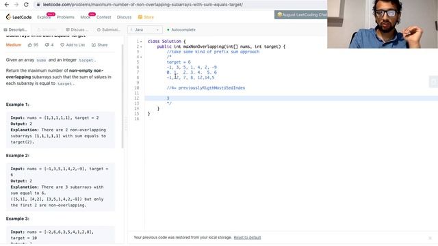The width and height of the screenshot is (438, 246).
Task: Open the August LeetCoding Challenge banner
Action: pos(301,15)
